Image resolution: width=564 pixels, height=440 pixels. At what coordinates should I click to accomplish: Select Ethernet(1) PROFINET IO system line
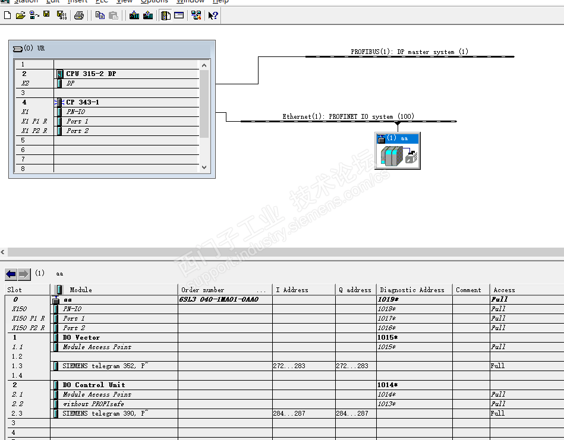(348, 121)
